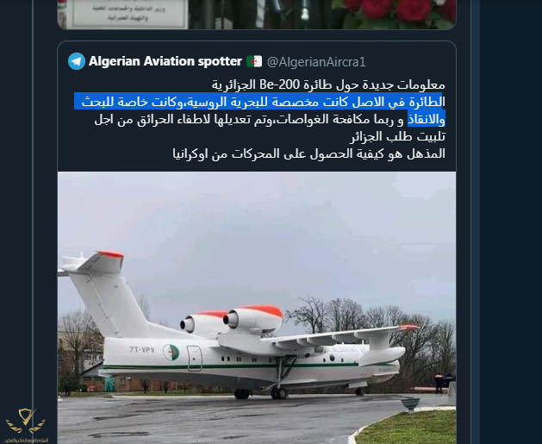Click the aircraft's main landing gear wheels

[278, 393]
